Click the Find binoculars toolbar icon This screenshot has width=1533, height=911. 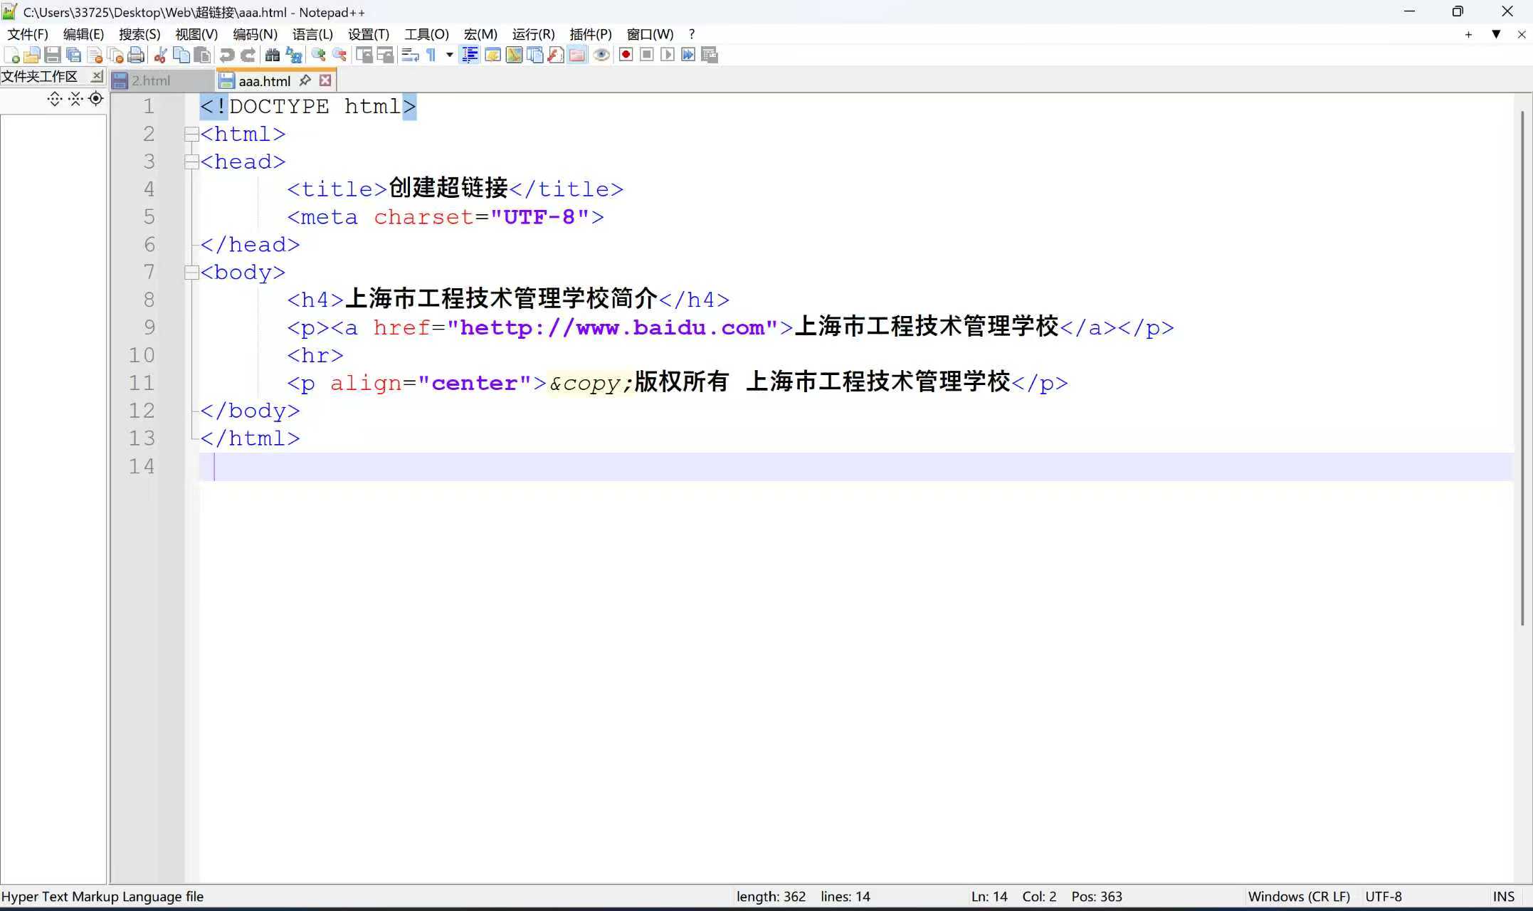(x=272, y=55)
